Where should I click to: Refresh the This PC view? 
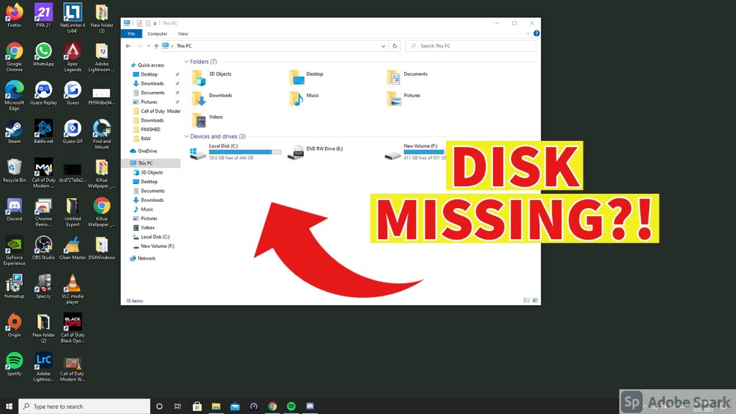click(x=394, y=46)
